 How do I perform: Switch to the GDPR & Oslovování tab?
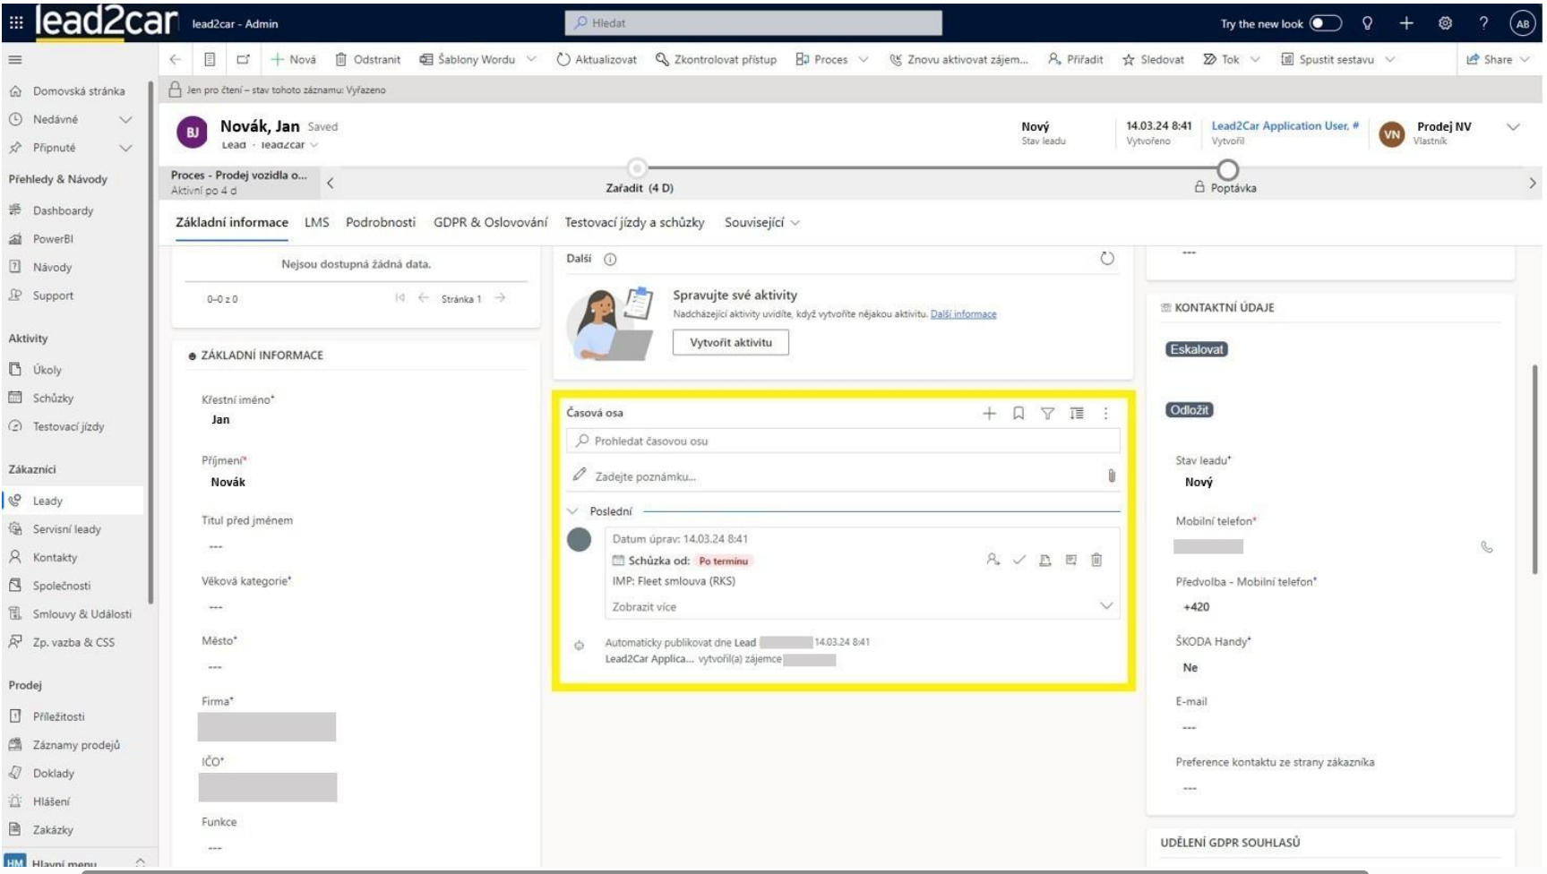click(490, 222)
